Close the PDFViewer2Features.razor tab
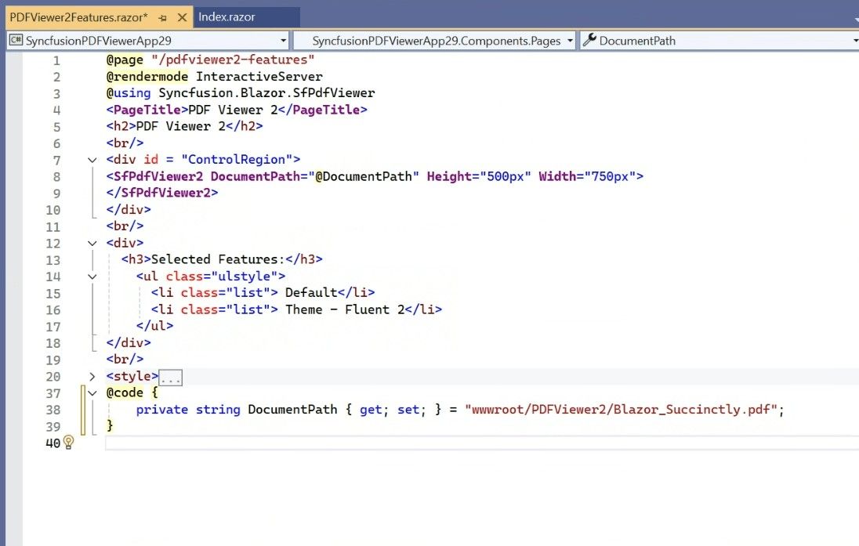Viewport: 859px width, 546px height. coord(183,16)
